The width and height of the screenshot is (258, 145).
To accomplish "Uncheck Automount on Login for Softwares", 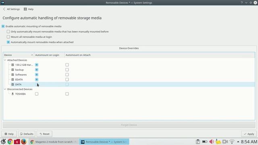I will point(37,75).
